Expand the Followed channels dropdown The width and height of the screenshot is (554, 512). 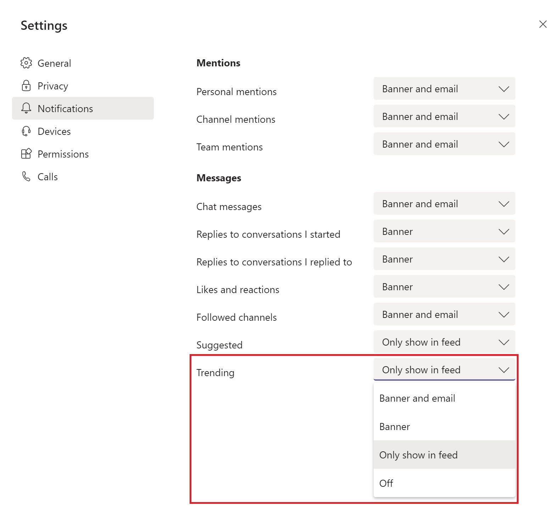point(444,314)
